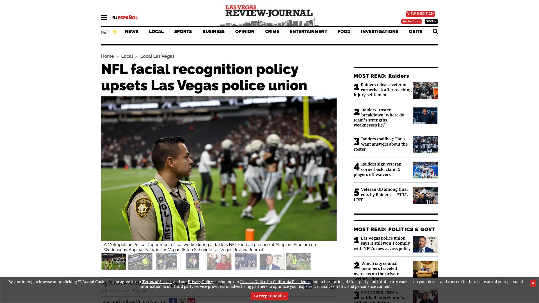The width and height of the screenshot is (539, 303).
Task: Open the OBITS menu
Action: pos(415,31)
